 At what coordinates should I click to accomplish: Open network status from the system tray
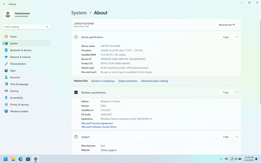[232, 159]
